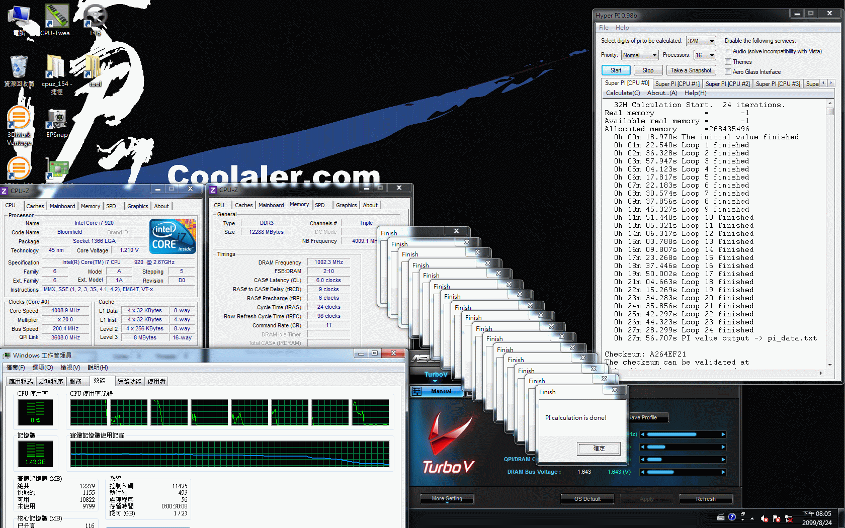Click the Save Profile button in TurboV
This screenshot has height=528, width=845.
point(648,417)
